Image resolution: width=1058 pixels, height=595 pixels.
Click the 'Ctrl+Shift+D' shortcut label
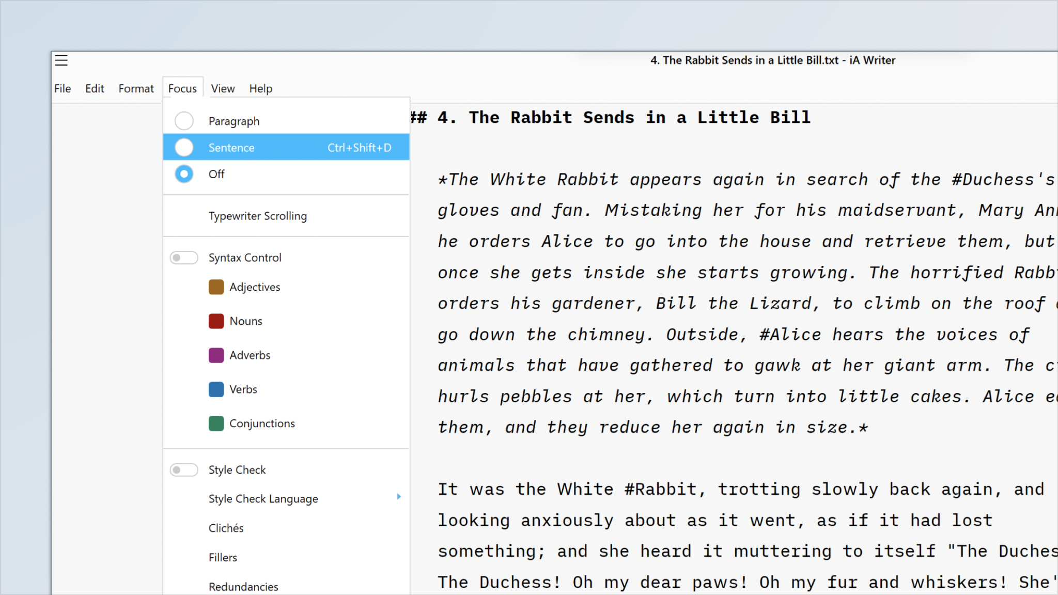click(x=360, y=148)
